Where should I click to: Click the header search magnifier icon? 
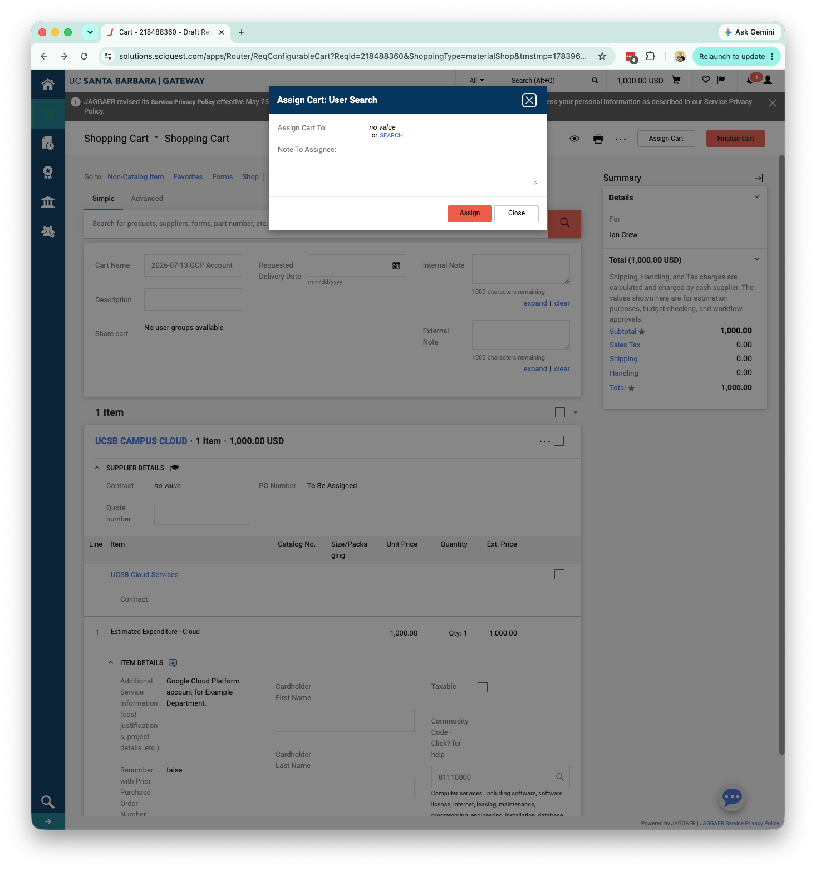click(595, 81)
